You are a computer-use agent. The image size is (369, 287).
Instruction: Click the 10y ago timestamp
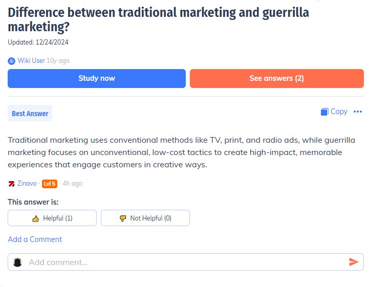click(x=58, y=61)
